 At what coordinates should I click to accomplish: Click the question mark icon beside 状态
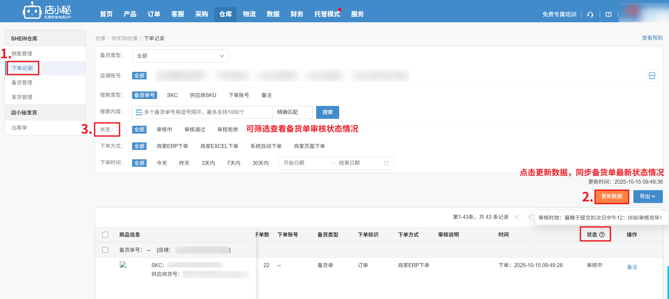602,235
